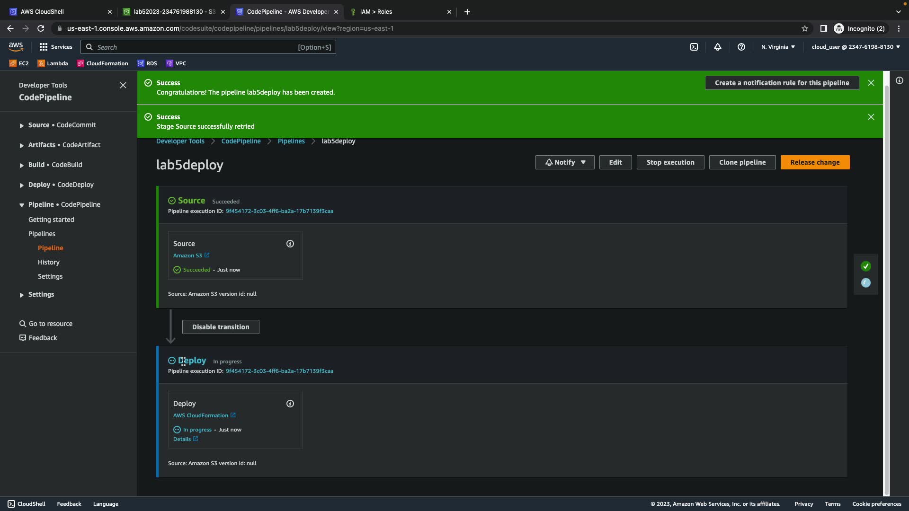The height and width of the screenshot is (511, 909).
Task: Open History in the sidebar
Action: point(49,262)
